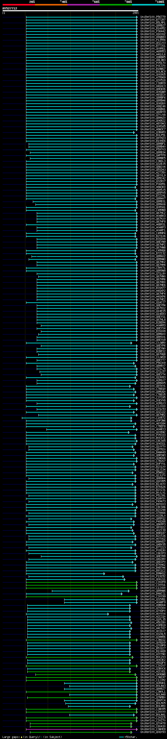167x739 pixels.
Task: Select hit UniRef100_A8SEC0
Action: (x=153, y=95)
